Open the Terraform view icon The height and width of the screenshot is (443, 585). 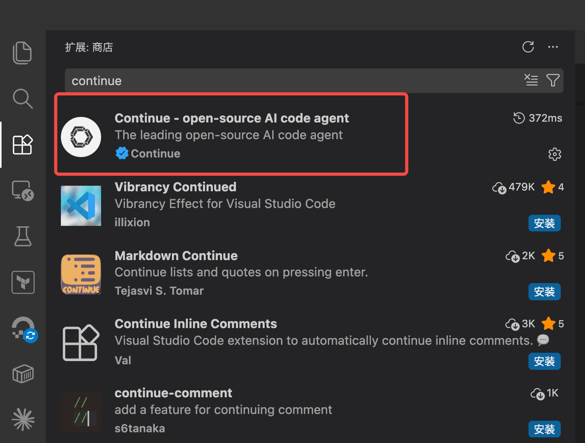point(22,282)
